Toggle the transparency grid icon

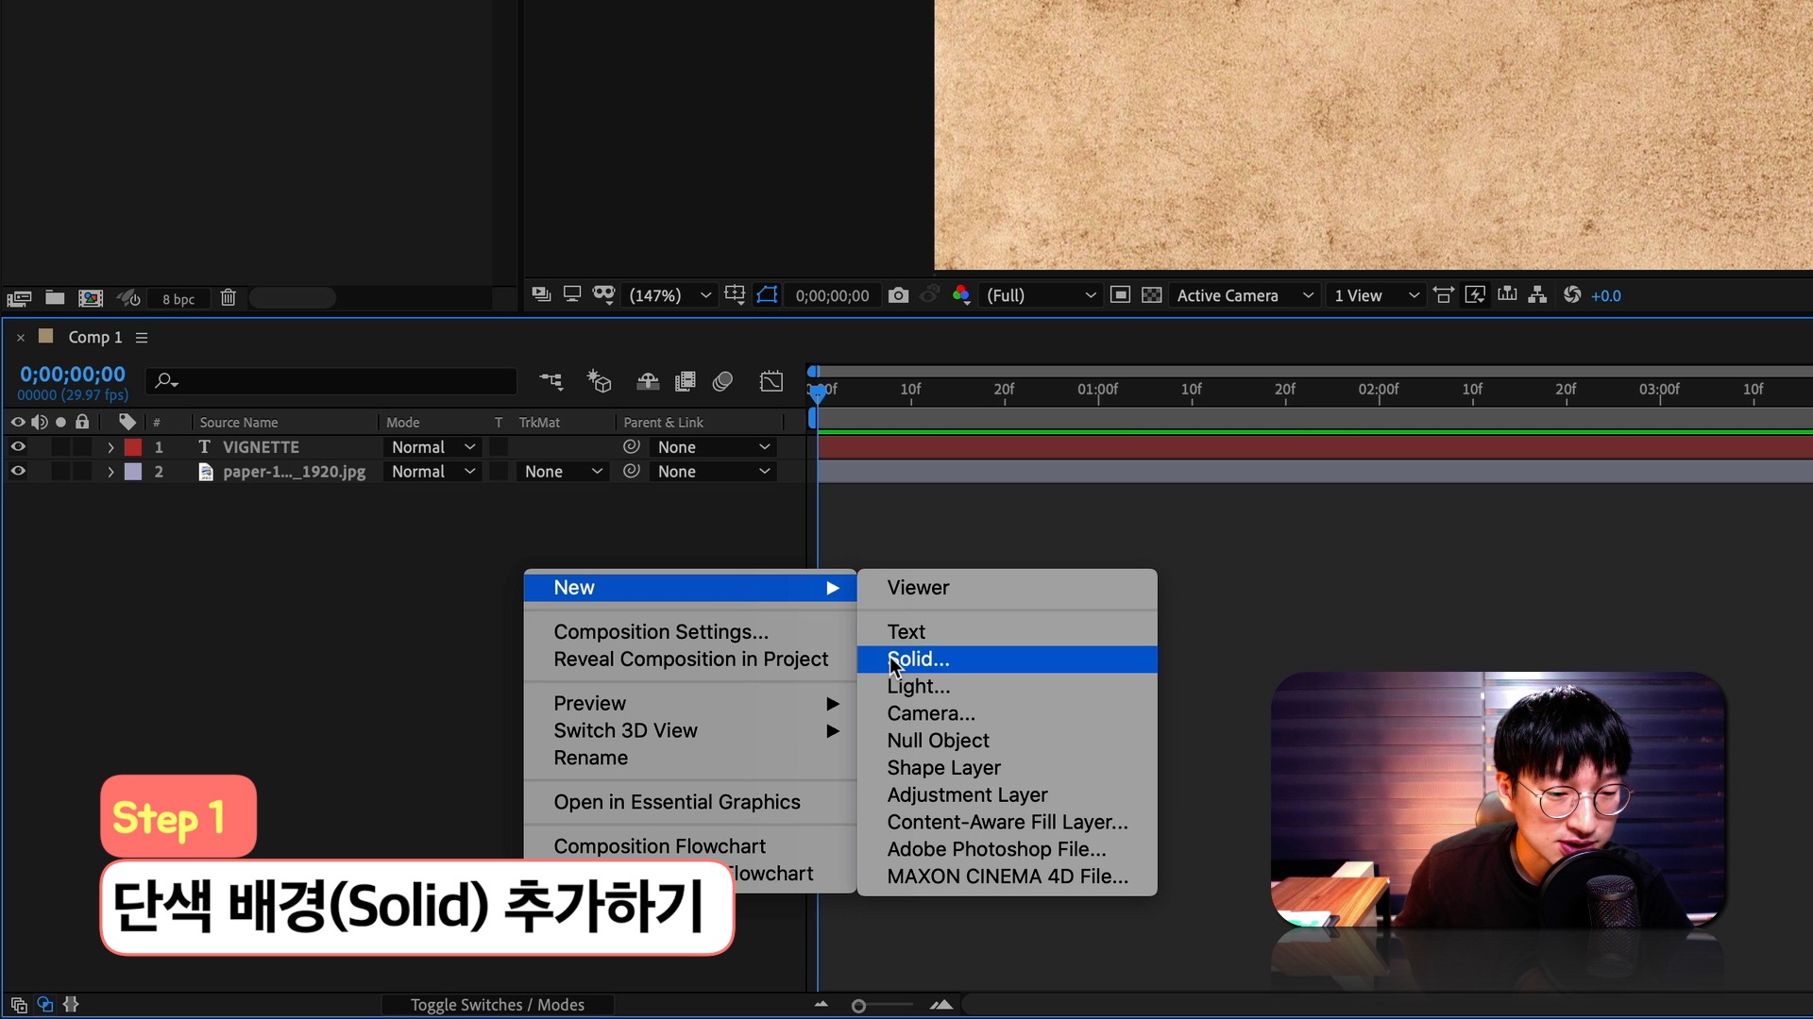pos(1151,295)
